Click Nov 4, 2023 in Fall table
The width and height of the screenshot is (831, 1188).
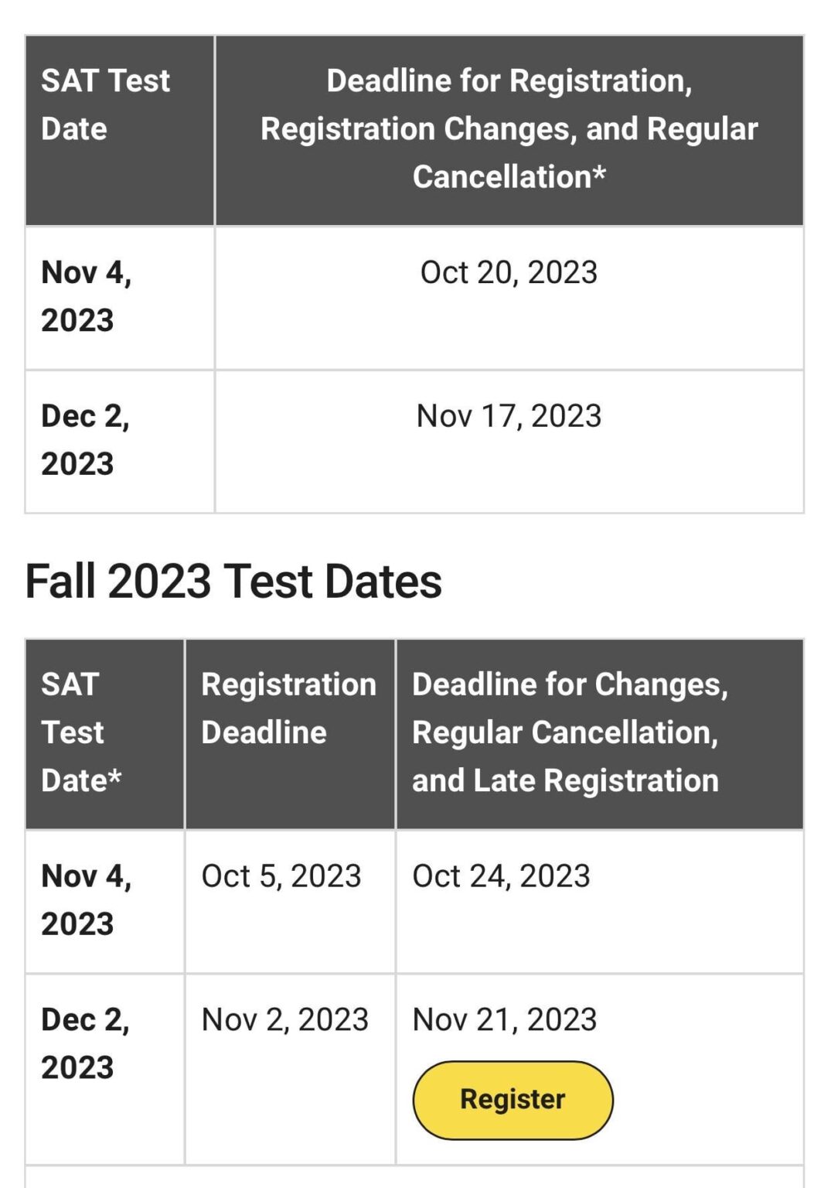tap(87, 900)
